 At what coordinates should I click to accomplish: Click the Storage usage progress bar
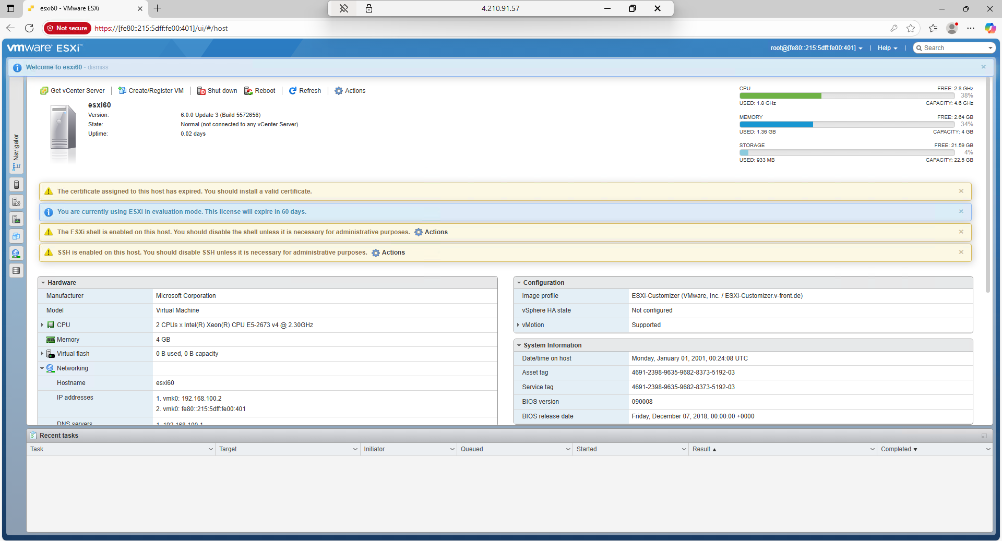pos(847,153)
